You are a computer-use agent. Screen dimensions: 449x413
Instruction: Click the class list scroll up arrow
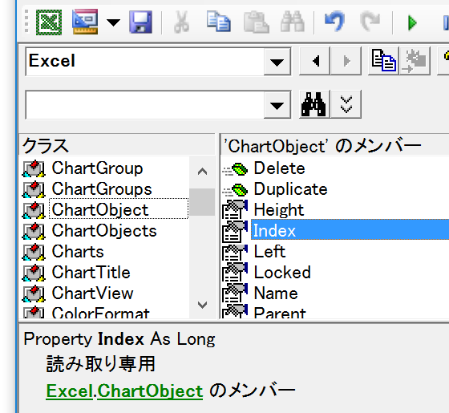(x=202, y=172)
